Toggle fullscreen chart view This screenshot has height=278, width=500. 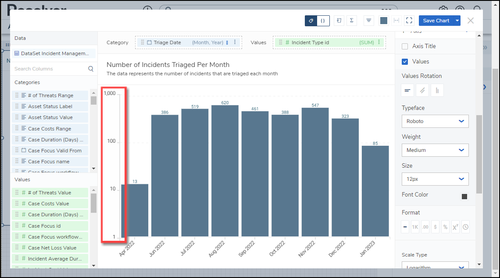tap(409, 21)
